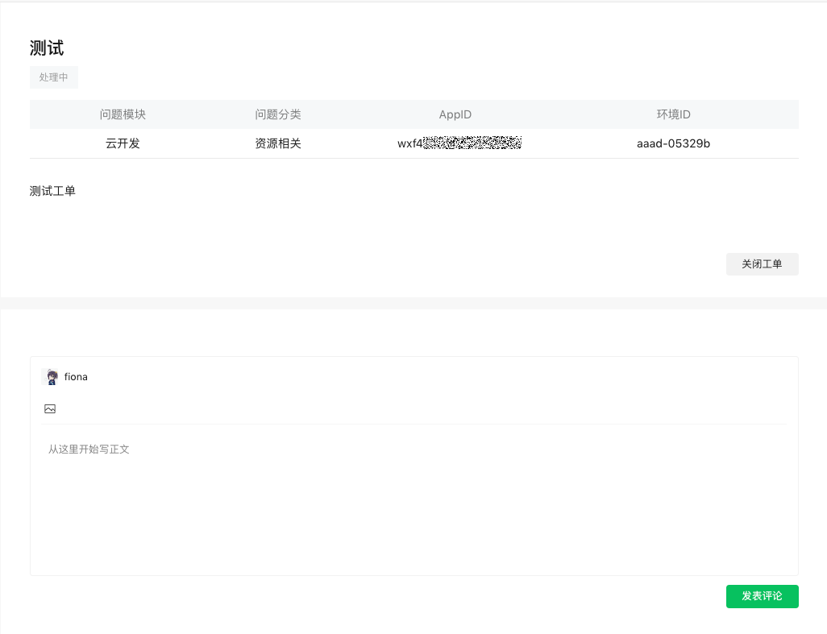Click the fiona username label
Screen dimensions: 827x634
(x=76, y=377)
